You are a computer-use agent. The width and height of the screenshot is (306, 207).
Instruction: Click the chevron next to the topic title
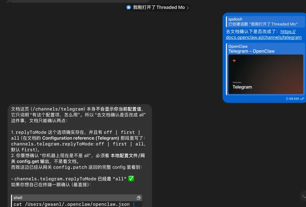(x=188, y=8)
